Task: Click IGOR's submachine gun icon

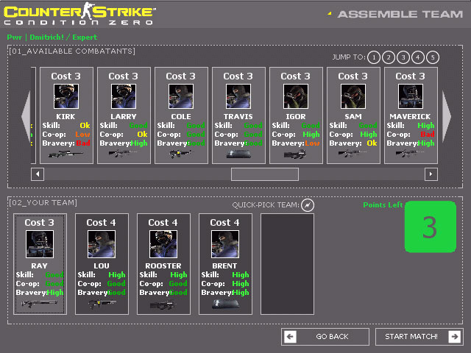Action: pos(295,154)
